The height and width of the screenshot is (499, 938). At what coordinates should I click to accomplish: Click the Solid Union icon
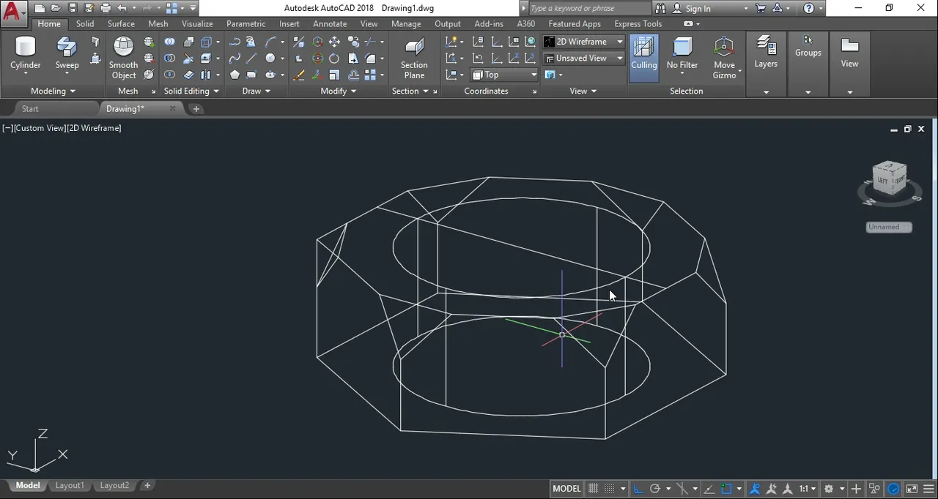click(169, 42)
